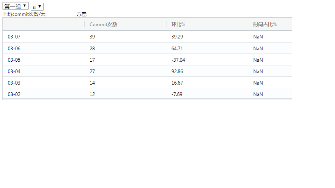Click the 环比% column header
Viewport: 335px width, 188px height.
(207, 25)
